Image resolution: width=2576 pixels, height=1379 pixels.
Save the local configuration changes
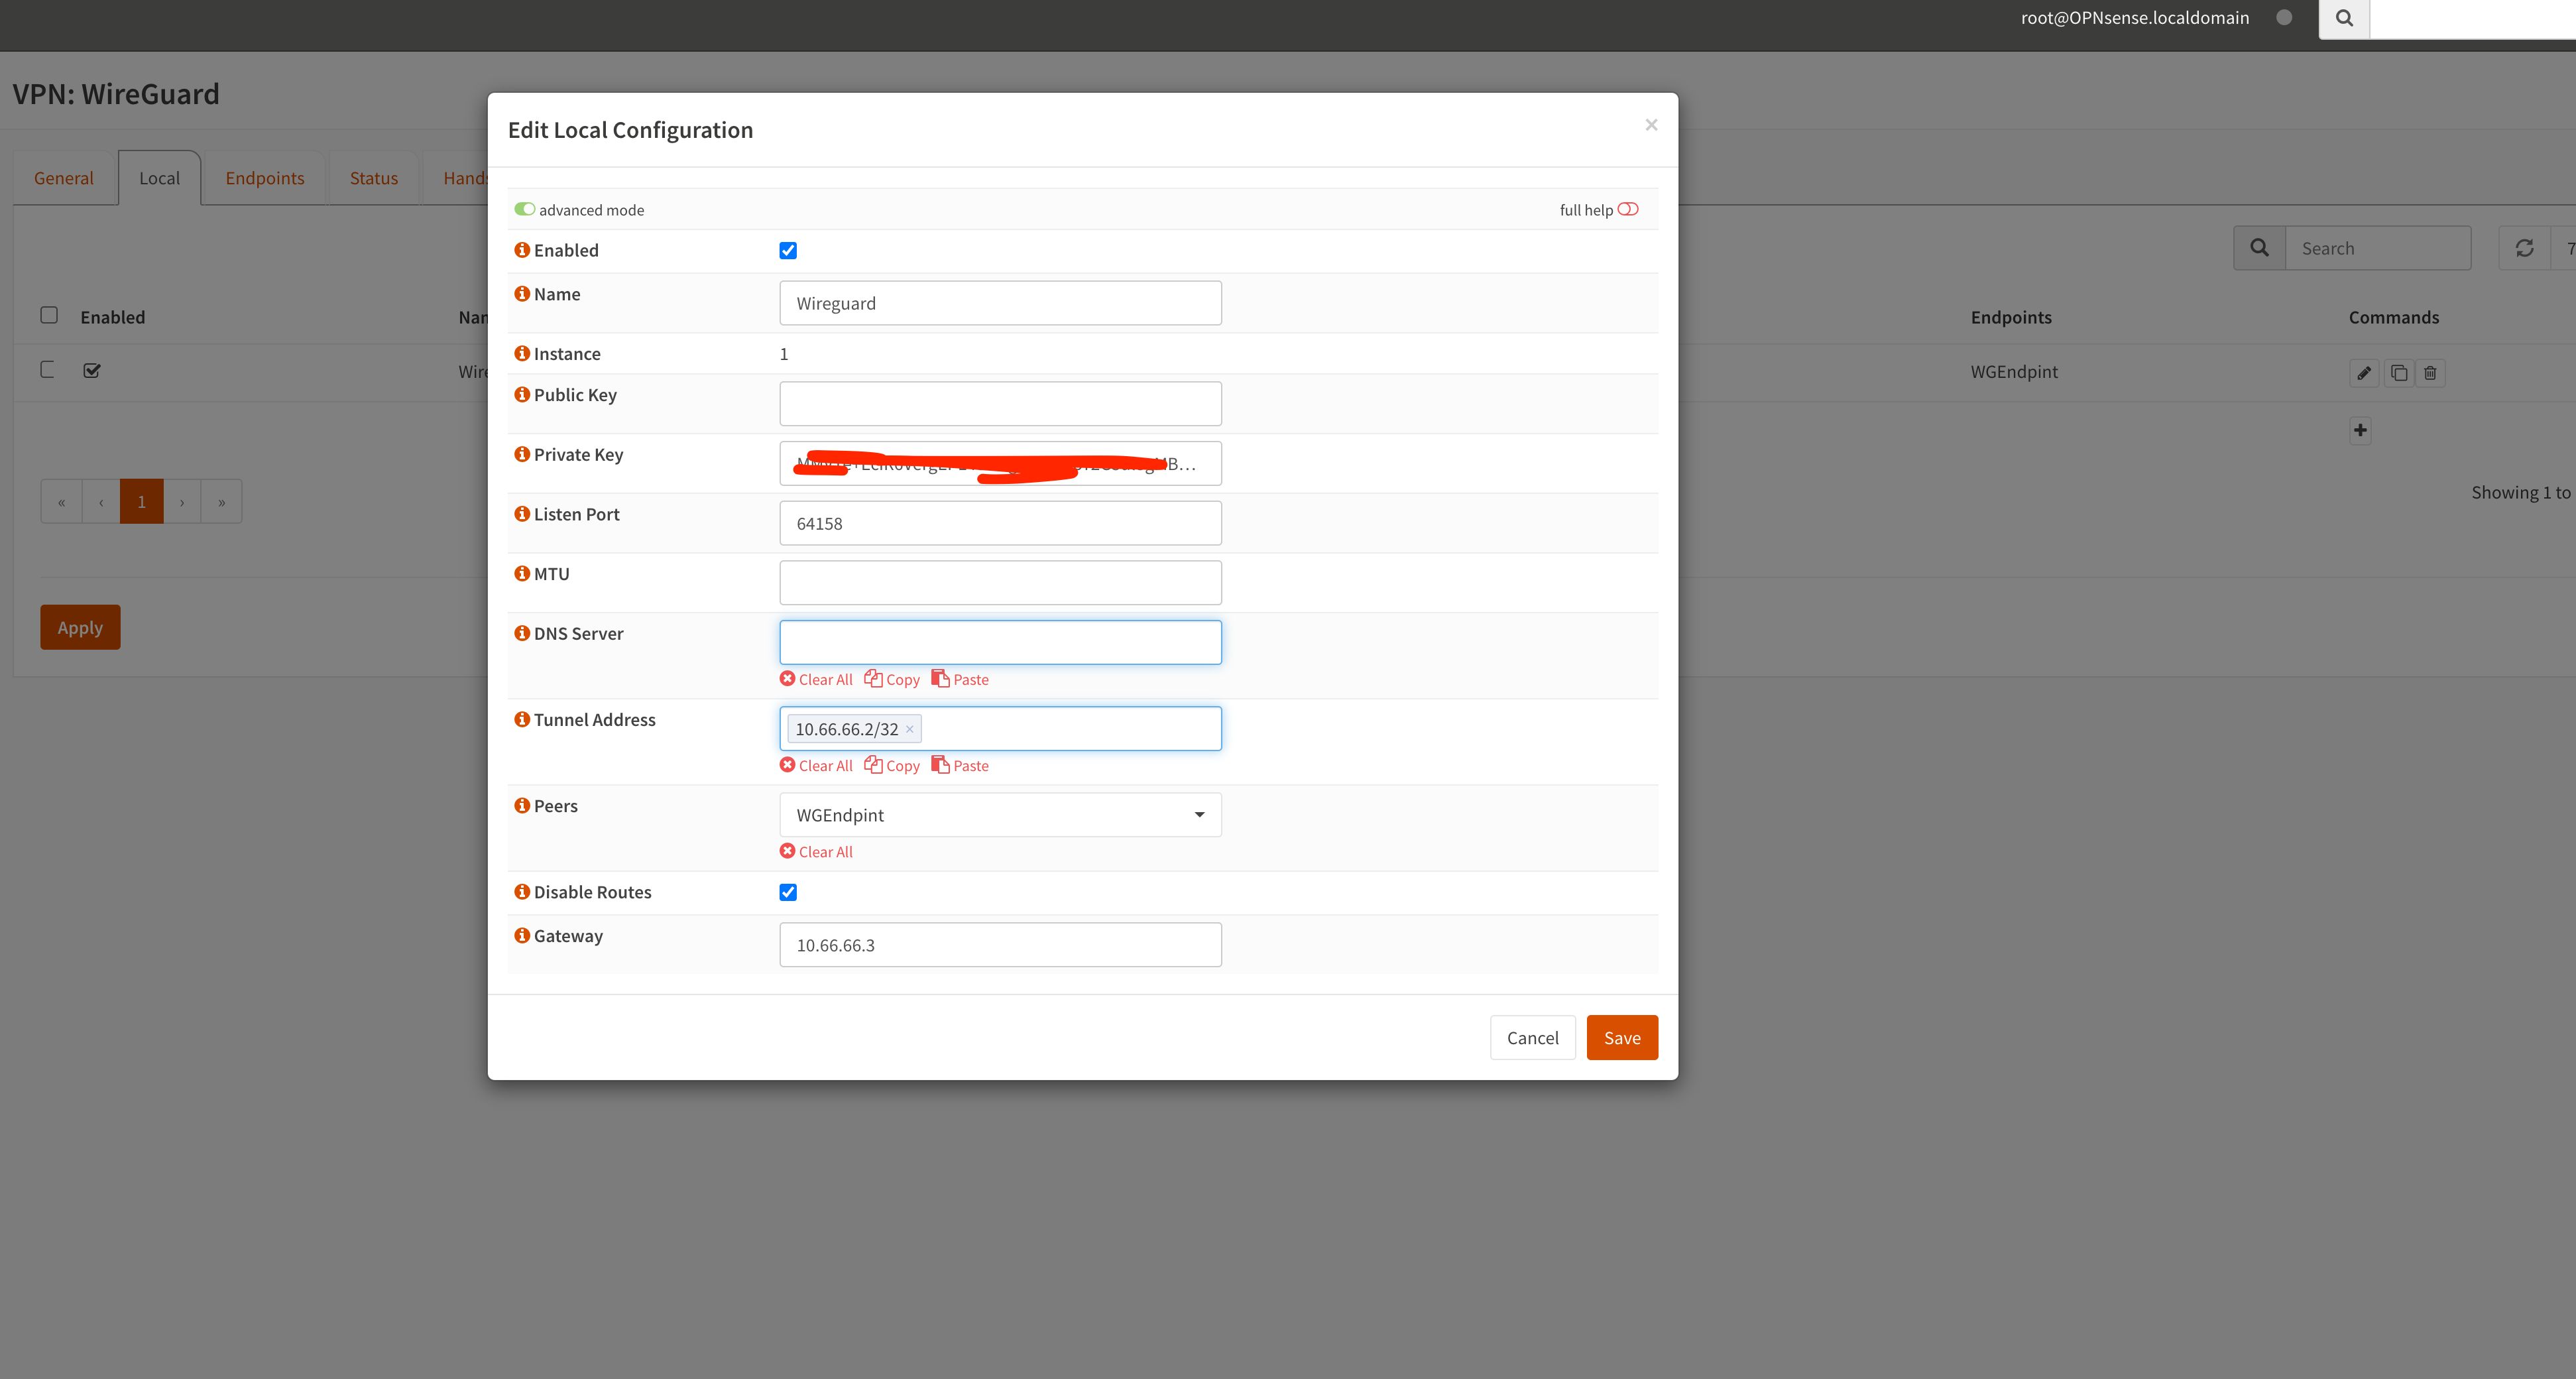point(1620,1036)
